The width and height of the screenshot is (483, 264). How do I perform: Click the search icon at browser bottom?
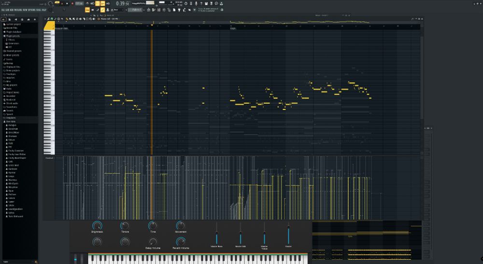coord(36,262)
